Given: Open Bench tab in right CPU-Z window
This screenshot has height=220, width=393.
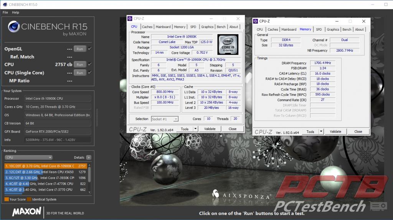Looking at the screenshot, I should 347,30.
